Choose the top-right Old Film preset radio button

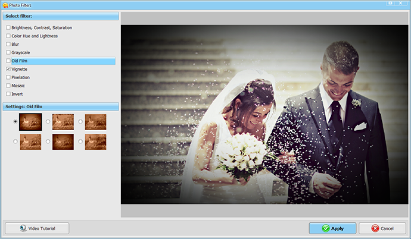pos(80,122)
